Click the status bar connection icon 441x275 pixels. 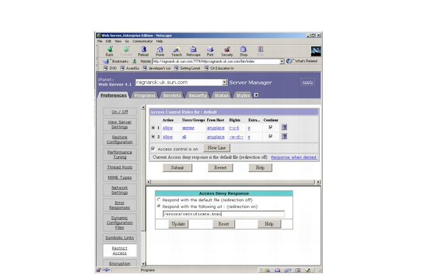pos(106,270)
